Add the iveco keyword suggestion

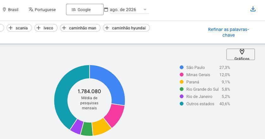click(46, 28)
